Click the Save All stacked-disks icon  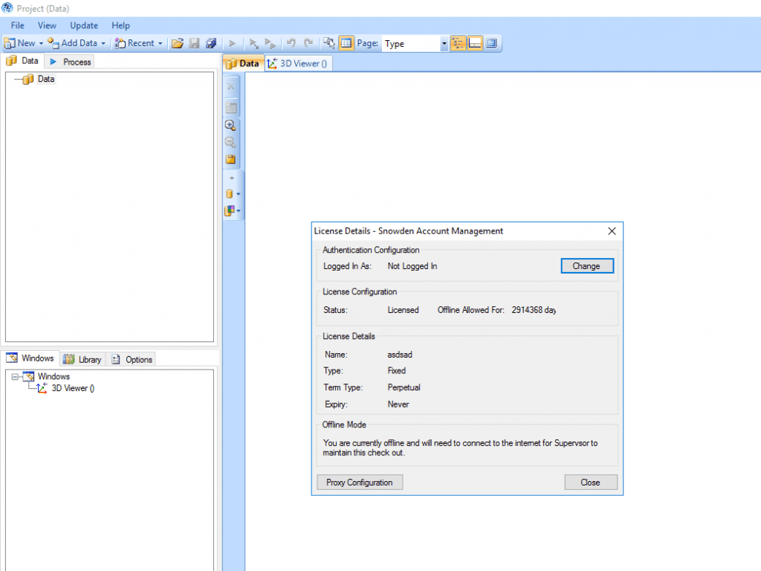point(211,43)
